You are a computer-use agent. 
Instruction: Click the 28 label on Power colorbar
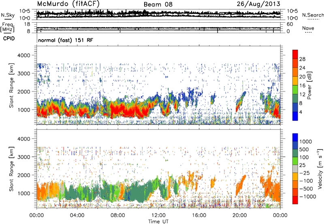pyautogui.click(x=302, y=59)
